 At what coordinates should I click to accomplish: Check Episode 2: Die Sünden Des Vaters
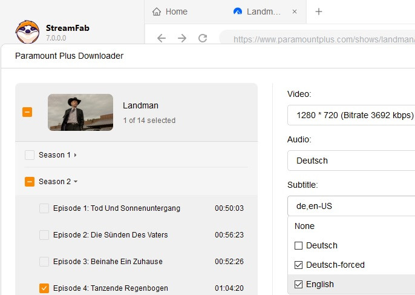[x=44, y=235]
